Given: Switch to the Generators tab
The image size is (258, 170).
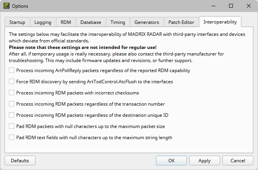Looking at the screenshot, I should pos(147,22).
